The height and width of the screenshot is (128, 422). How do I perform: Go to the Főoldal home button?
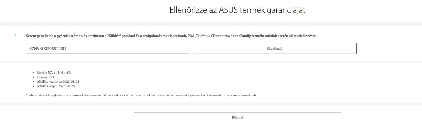[237, 117]
